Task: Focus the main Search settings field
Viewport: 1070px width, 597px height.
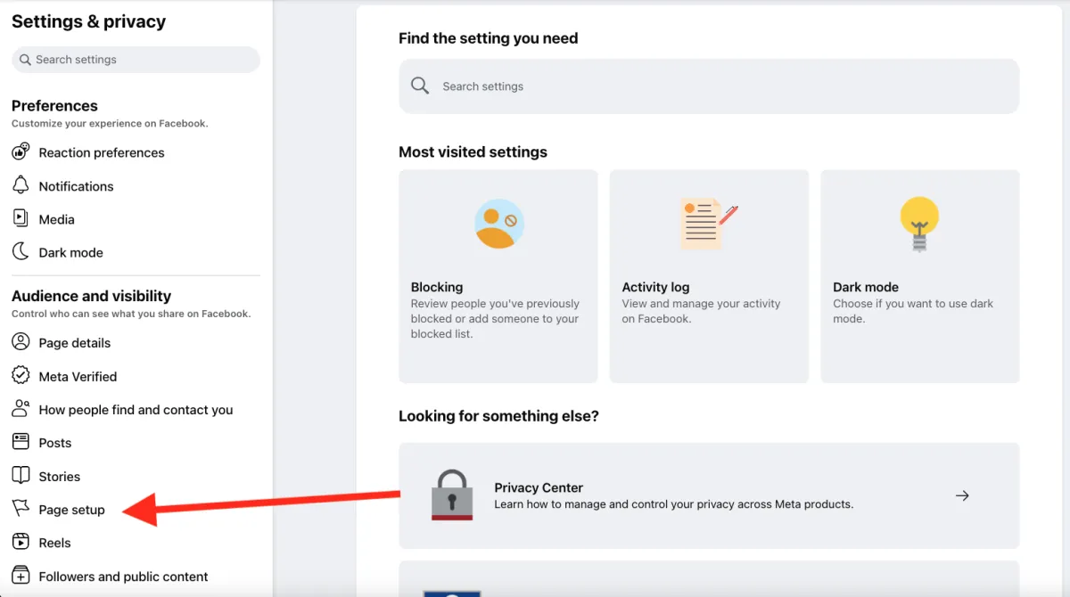Action: click(709, 86)
